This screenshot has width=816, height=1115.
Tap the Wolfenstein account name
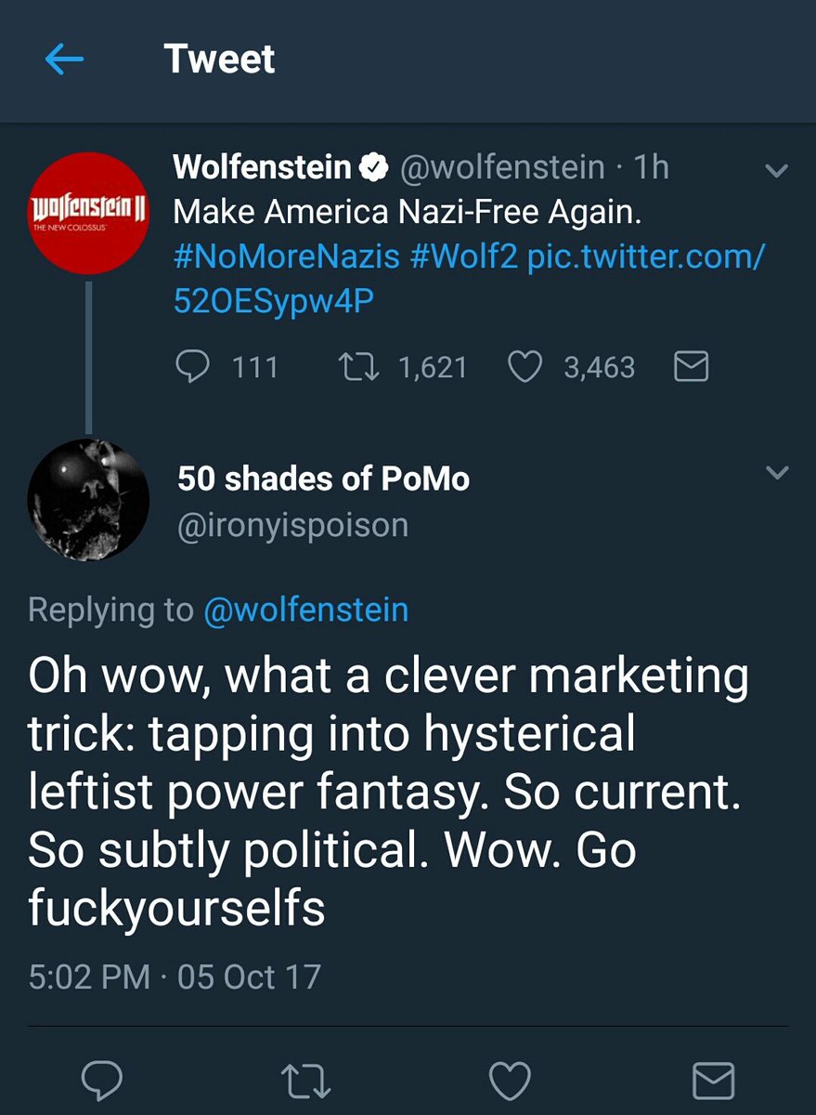[x=262, y=168]
